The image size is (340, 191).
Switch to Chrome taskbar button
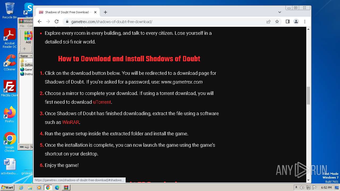point(48,188)
